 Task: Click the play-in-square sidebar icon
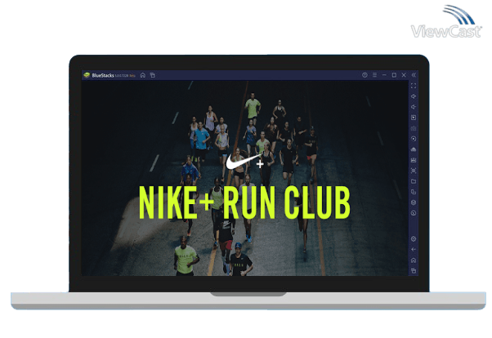pos(414,118)
